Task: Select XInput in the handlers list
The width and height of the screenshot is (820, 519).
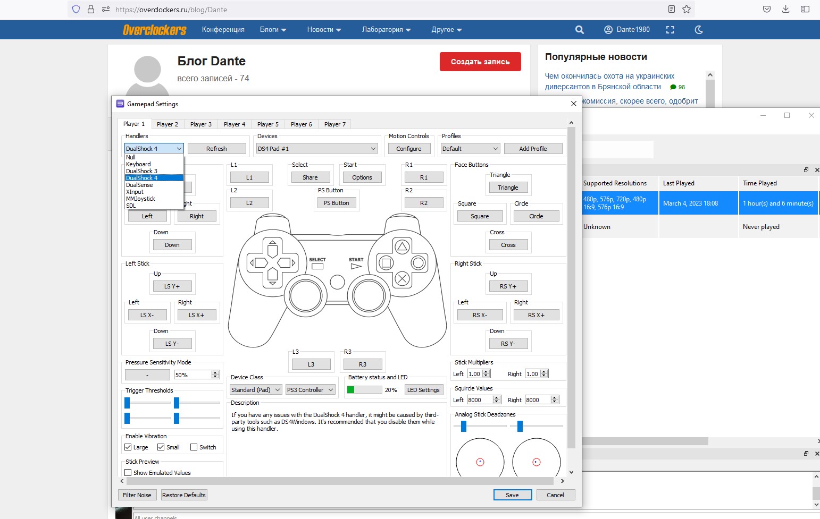Action: (x=154, y=192)
